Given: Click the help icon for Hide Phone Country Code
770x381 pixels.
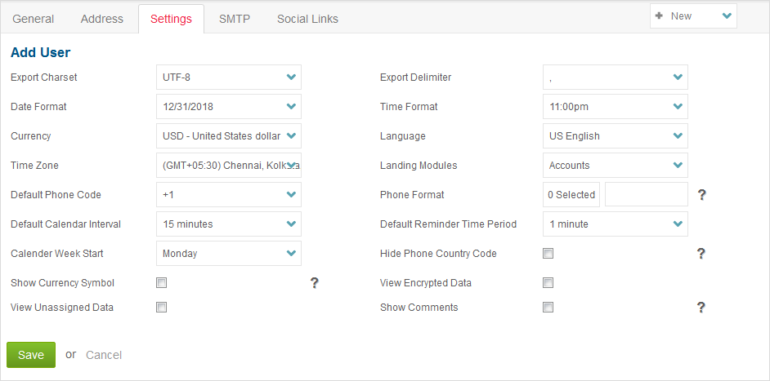Looking at the screenshot, I should [x=701, y=254].
